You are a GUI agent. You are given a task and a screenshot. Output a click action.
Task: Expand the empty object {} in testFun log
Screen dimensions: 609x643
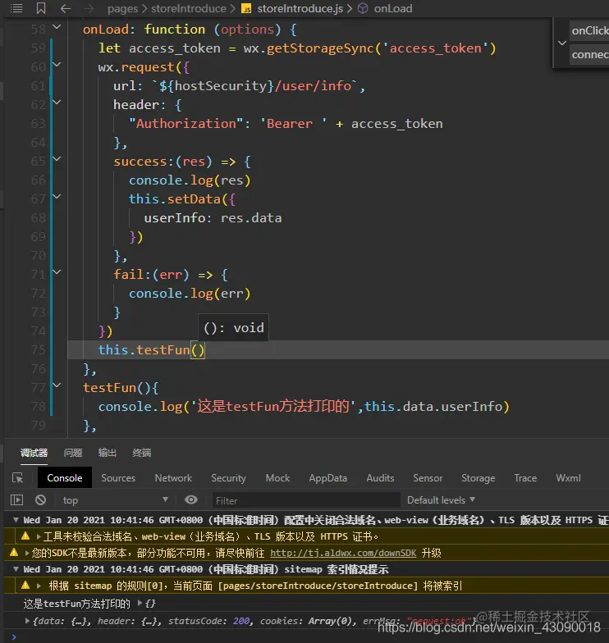[140, 604]
